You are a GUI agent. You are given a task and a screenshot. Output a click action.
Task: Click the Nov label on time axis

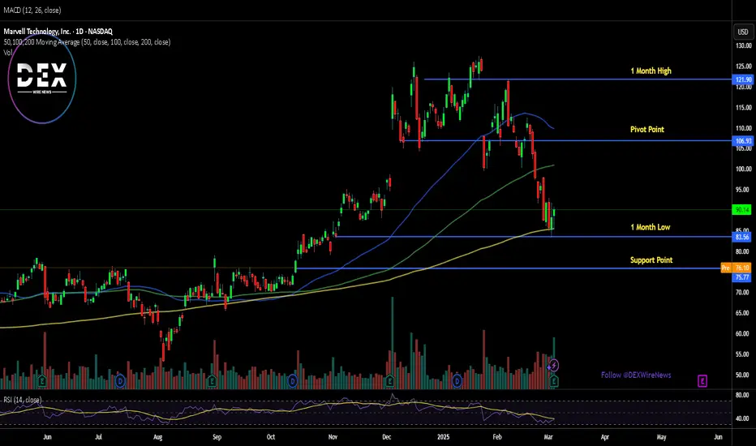click(333, 437)
